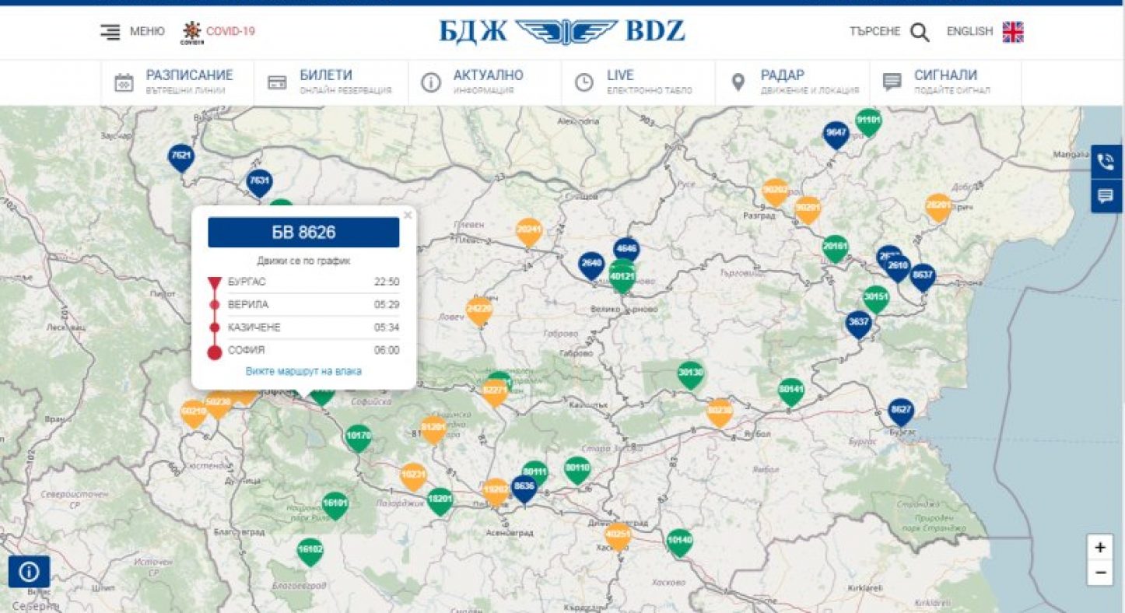
Task: Click the map info icon bottom left
Action: [x=29, y=572]
